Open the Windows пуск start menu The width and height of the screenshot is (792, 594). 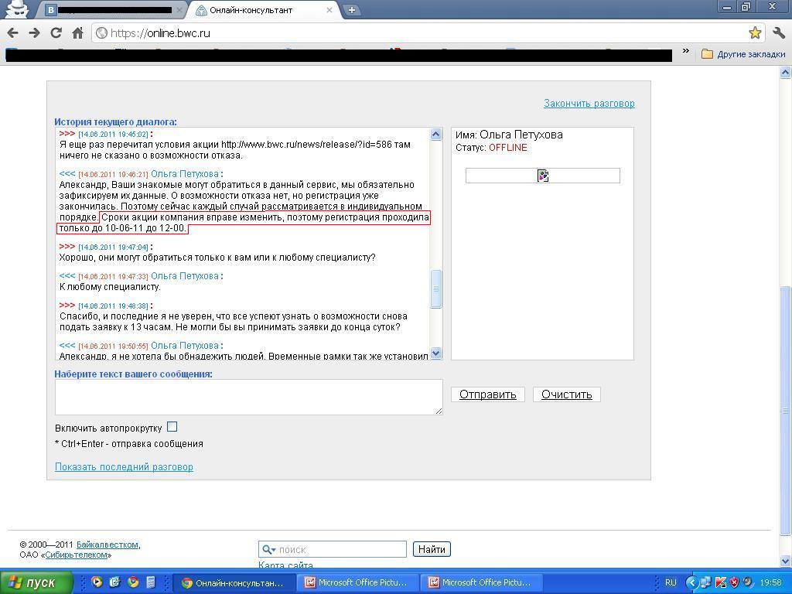click(36, 582)
